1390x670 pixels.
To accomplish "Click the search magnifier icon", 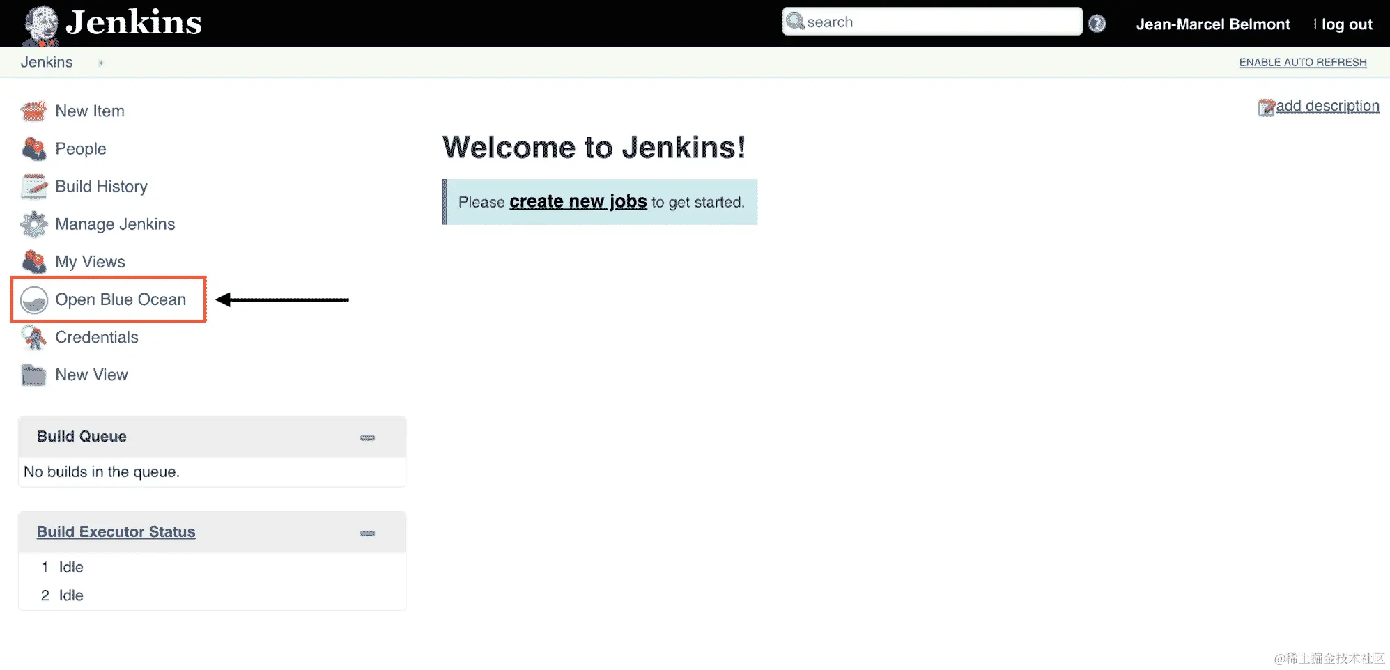I will tap(795, 22).
